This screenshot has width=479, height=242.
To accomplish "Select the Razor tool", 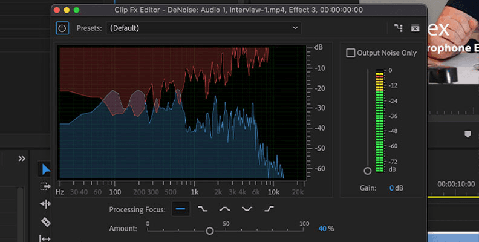I will click(x=45, y=222).
